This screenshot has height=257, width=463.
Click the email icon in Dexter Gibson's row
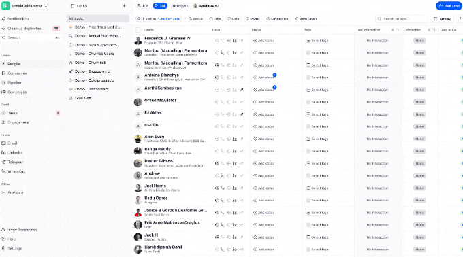click(217, 164)
